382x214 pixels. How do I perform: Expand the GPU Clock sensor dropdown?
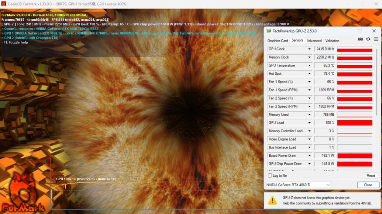point(309,49)
